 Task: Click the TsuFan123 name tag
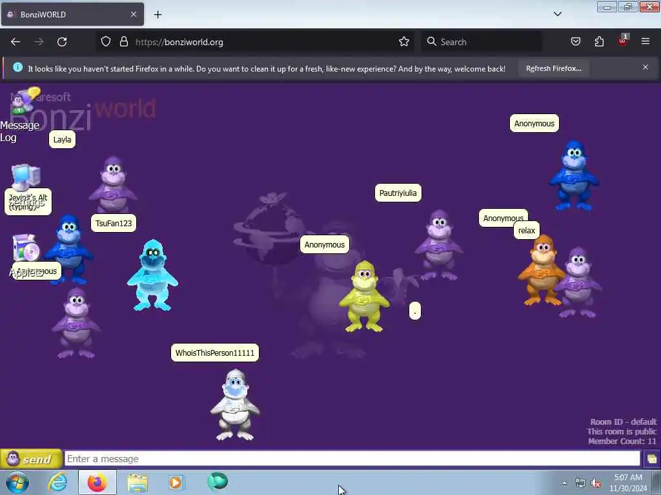[114, 223]
